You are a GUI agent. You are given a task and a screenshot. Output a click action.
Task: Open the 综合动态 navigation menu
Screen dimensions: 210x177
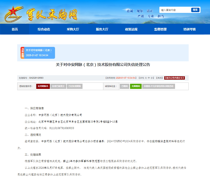point(44,29)
